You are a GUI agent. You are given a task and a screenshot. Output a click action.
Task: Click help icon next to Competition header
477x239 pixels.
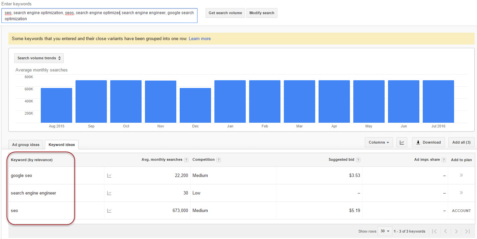pyautogui.click(x=219, y=160)
